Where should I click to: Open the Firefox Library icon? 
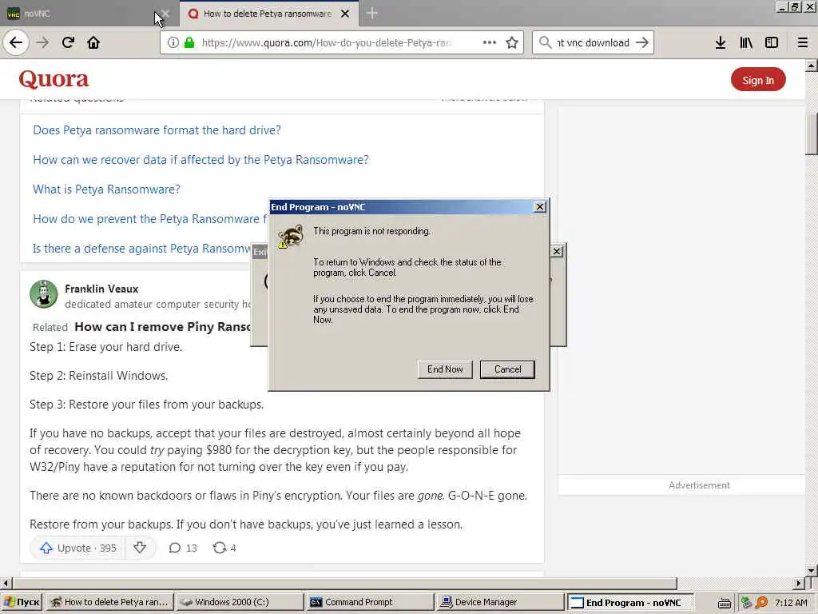click(x=746, y=42)
